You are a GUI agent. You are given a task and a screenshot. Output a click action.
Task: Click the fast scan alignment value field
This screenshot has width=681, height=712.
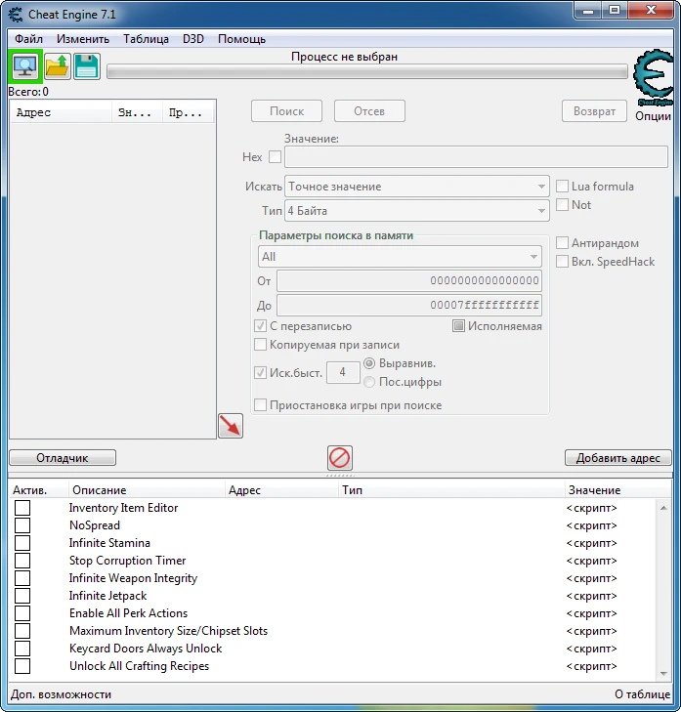(343, 372)
